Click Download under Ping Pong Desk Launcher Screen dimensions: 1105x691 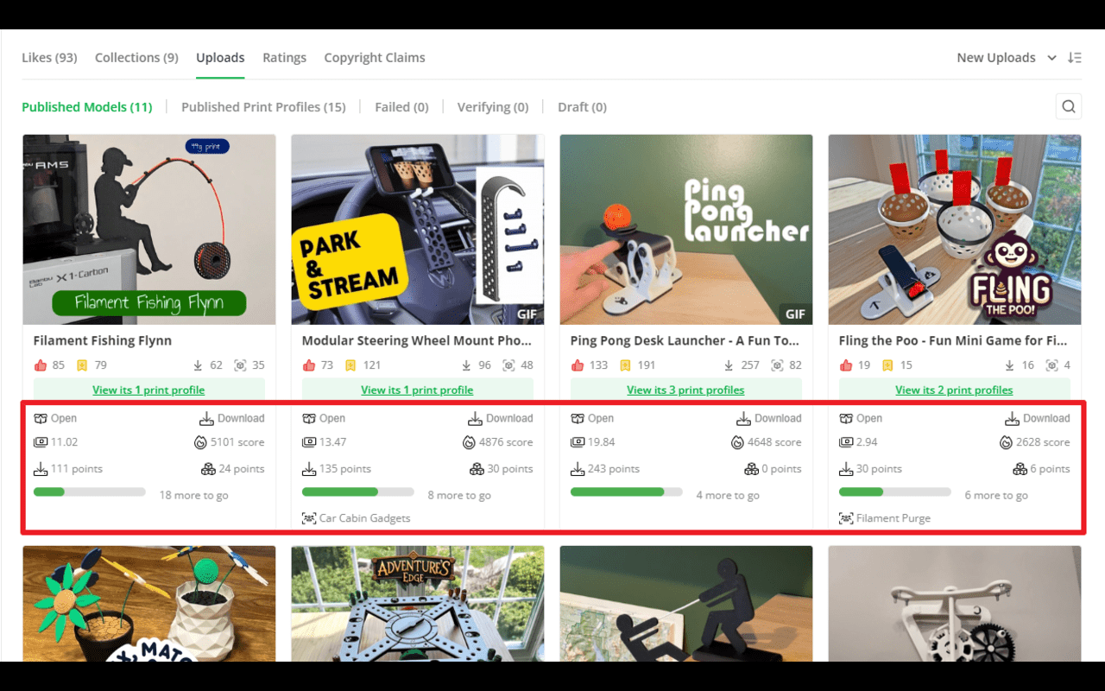(x=768, y=418)
